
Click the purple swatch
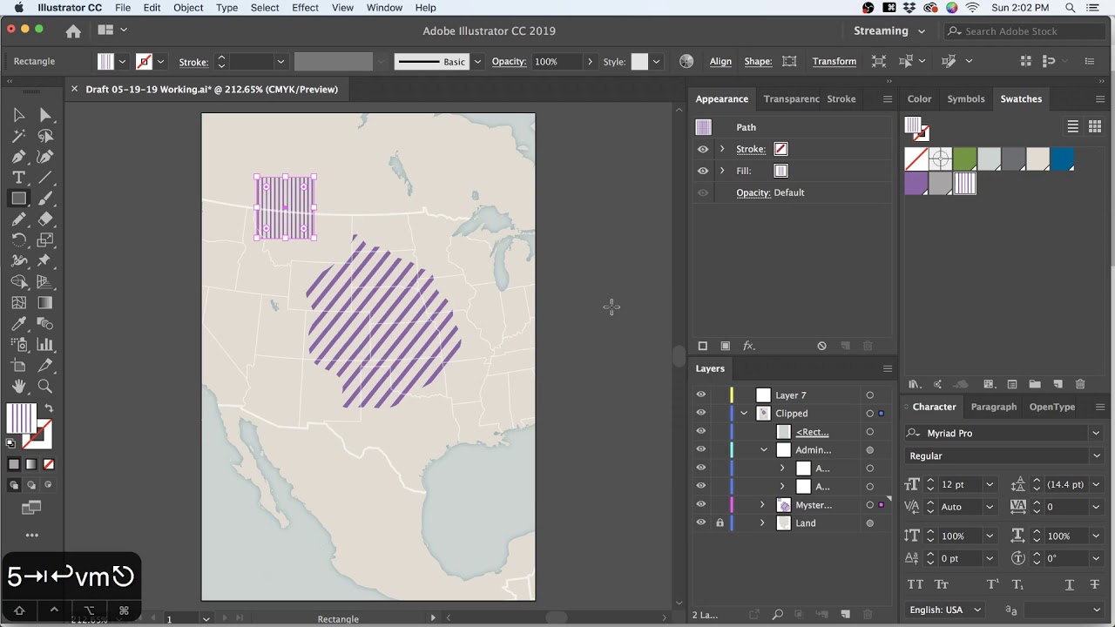(x=916, y=183)
